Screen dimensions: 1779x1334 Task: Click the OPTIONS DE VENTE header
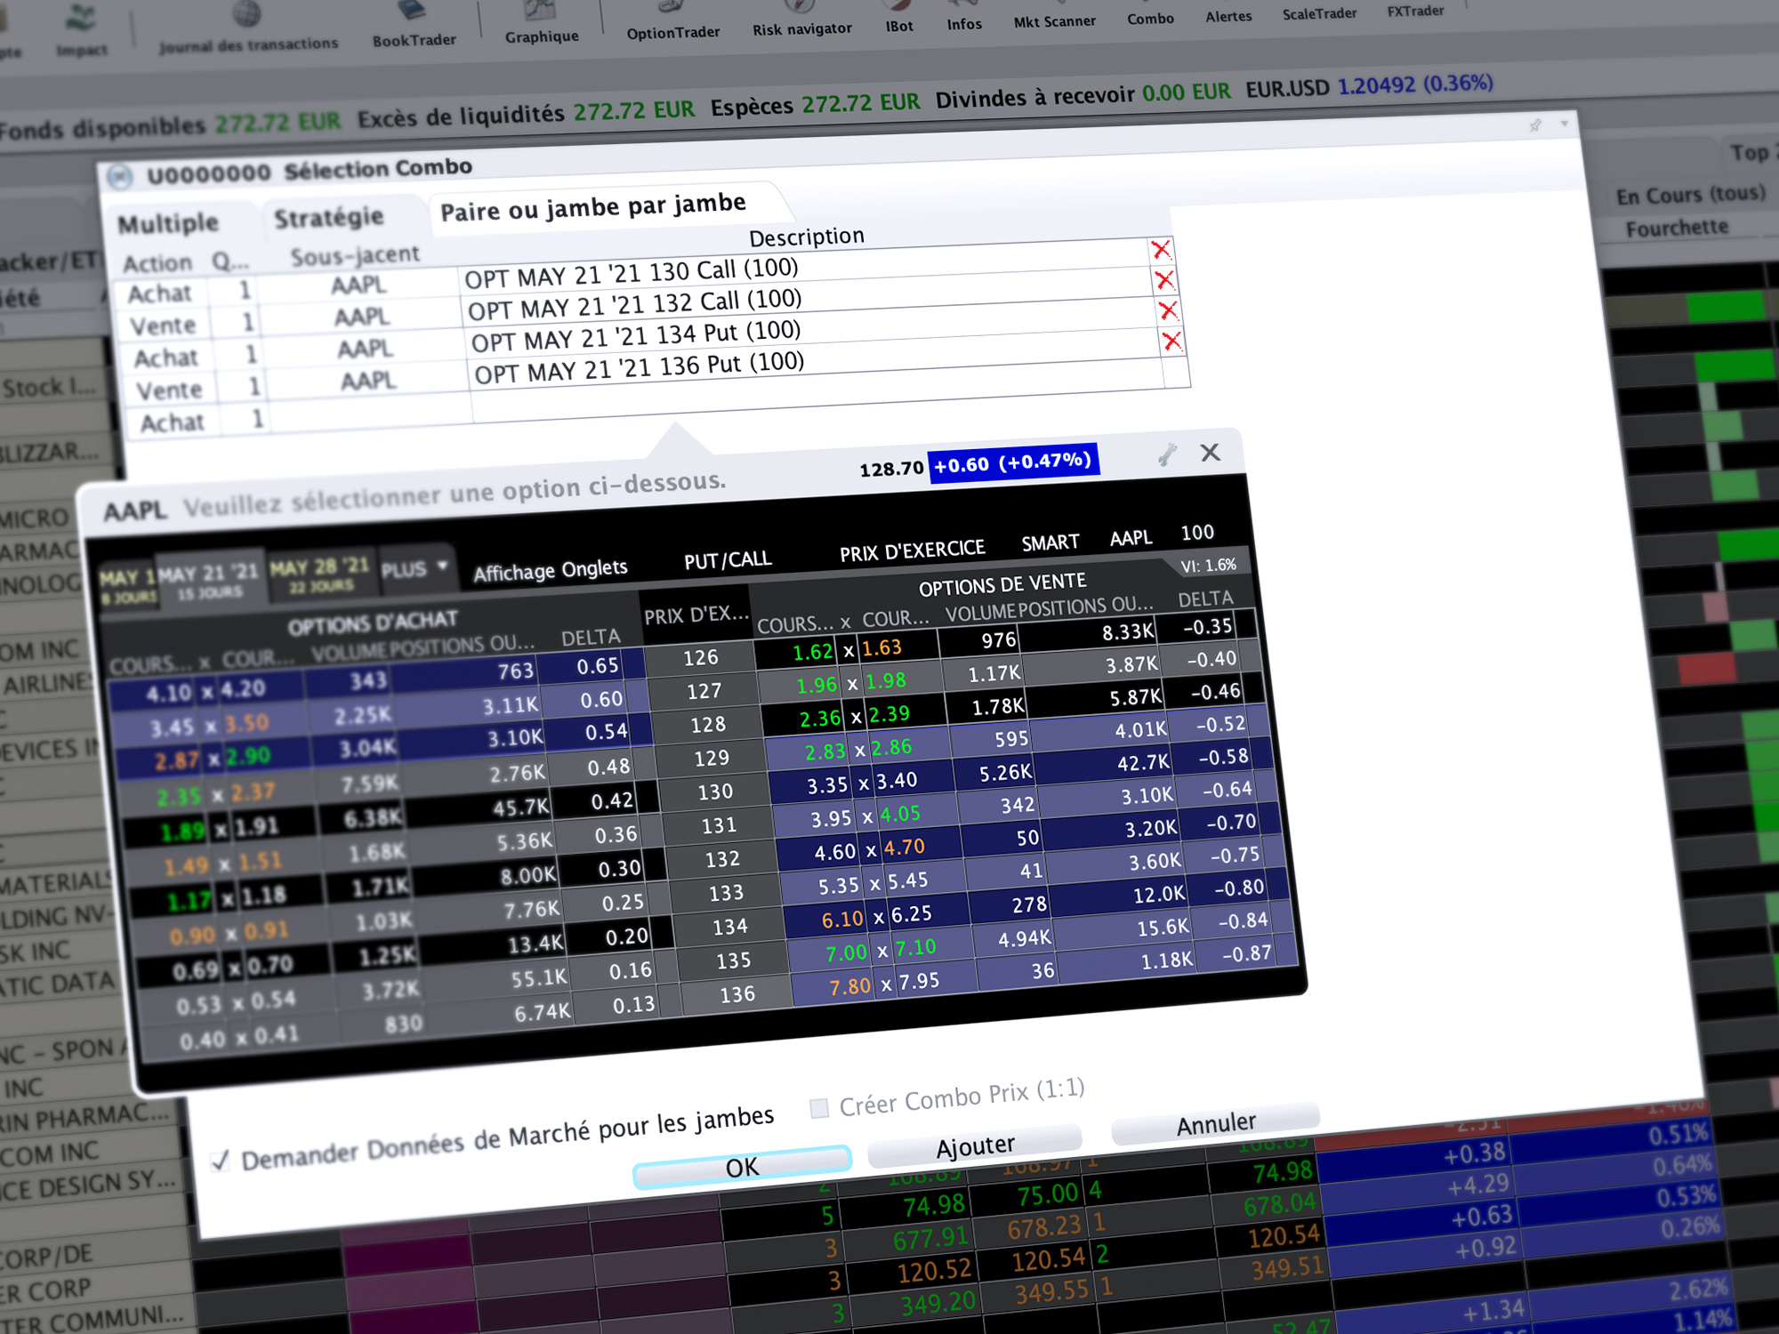(1002, 585)
